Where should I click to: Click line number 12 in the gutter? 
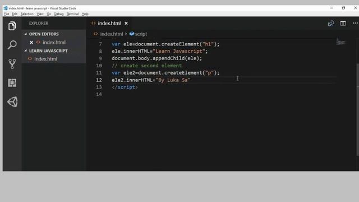coord(99,80)
